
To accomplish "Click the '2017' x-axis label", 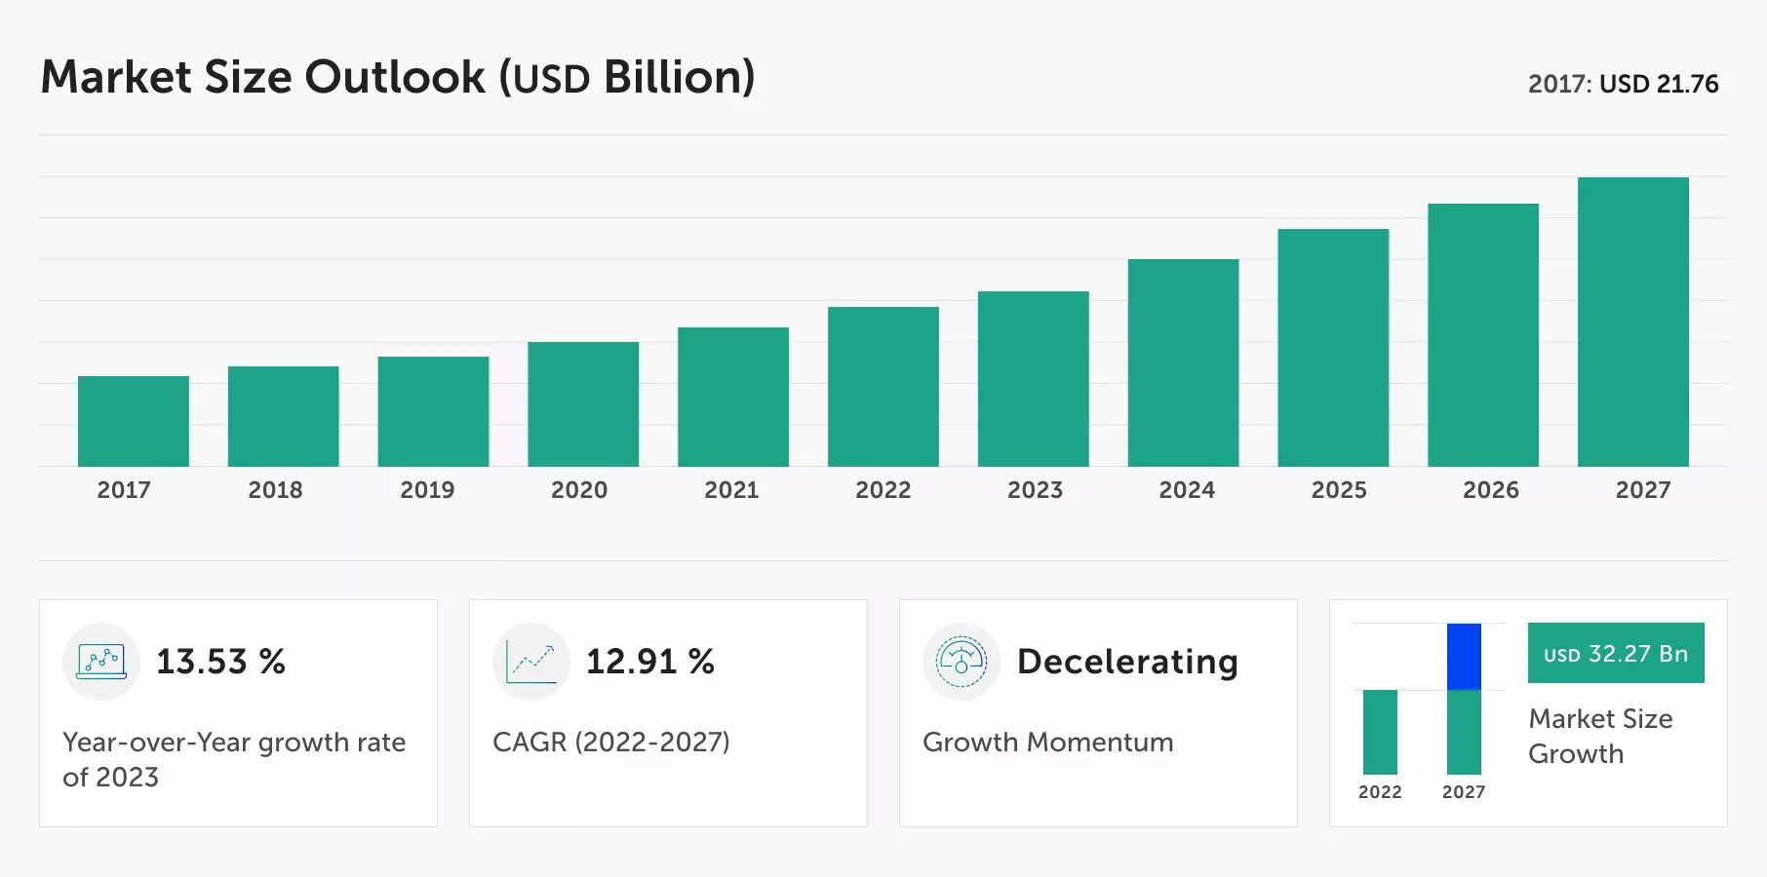I will pyautogui.click(x=124, y=490).
